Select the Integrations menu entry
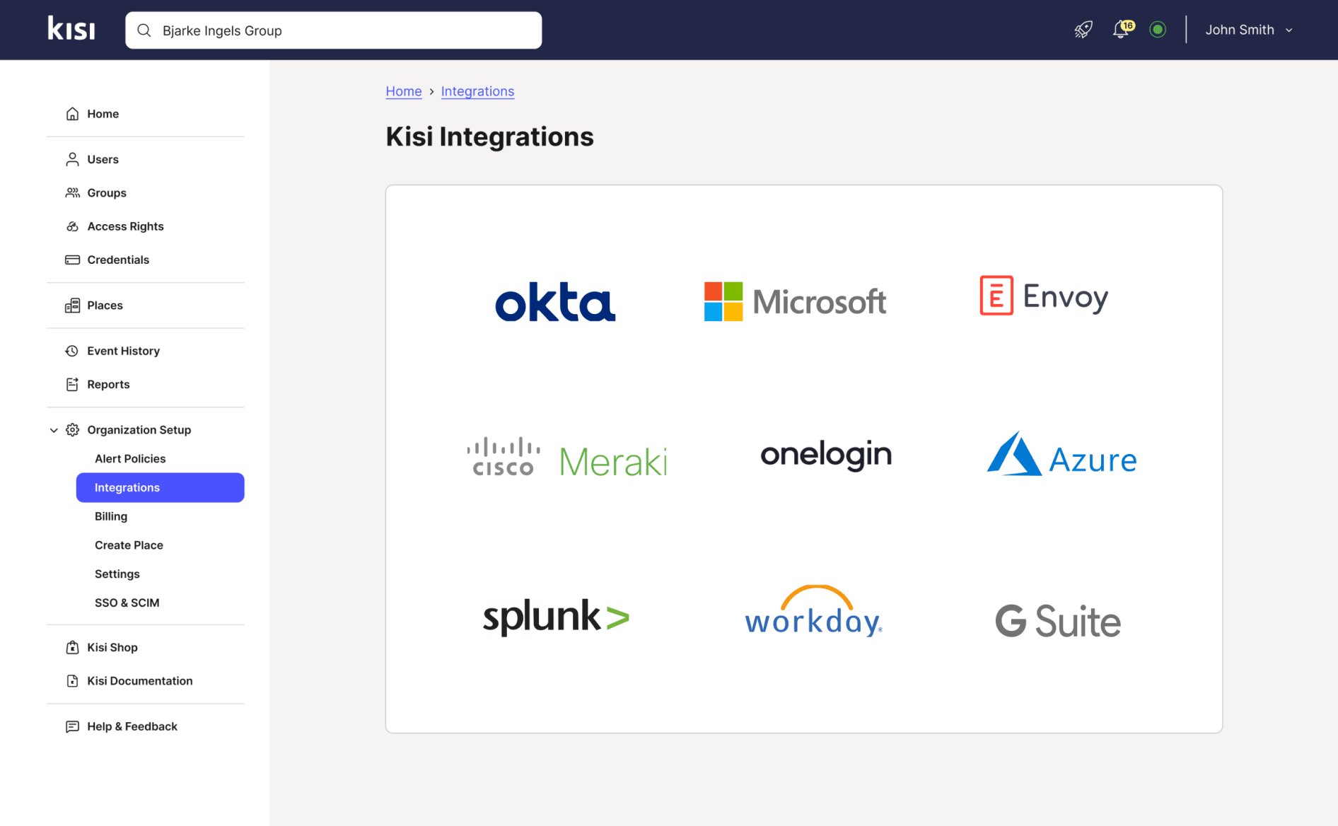 click(127, 487)
